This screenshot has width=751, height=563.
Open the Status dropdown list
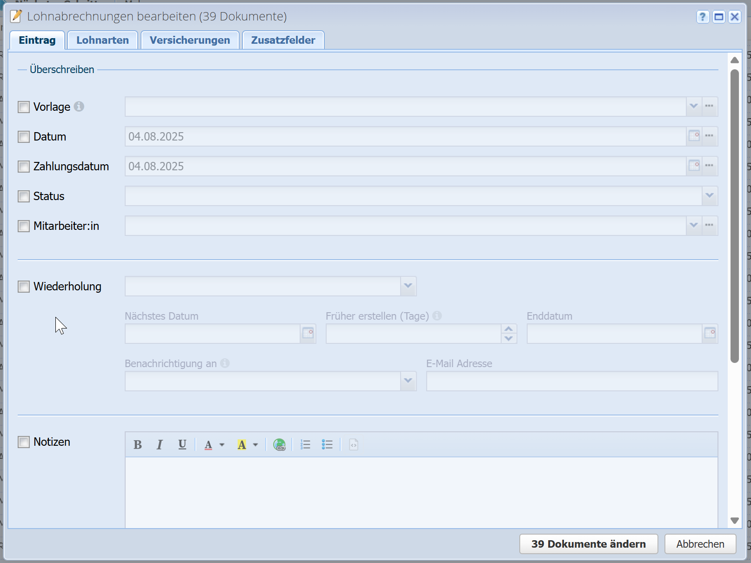click(x=709, y=196)
